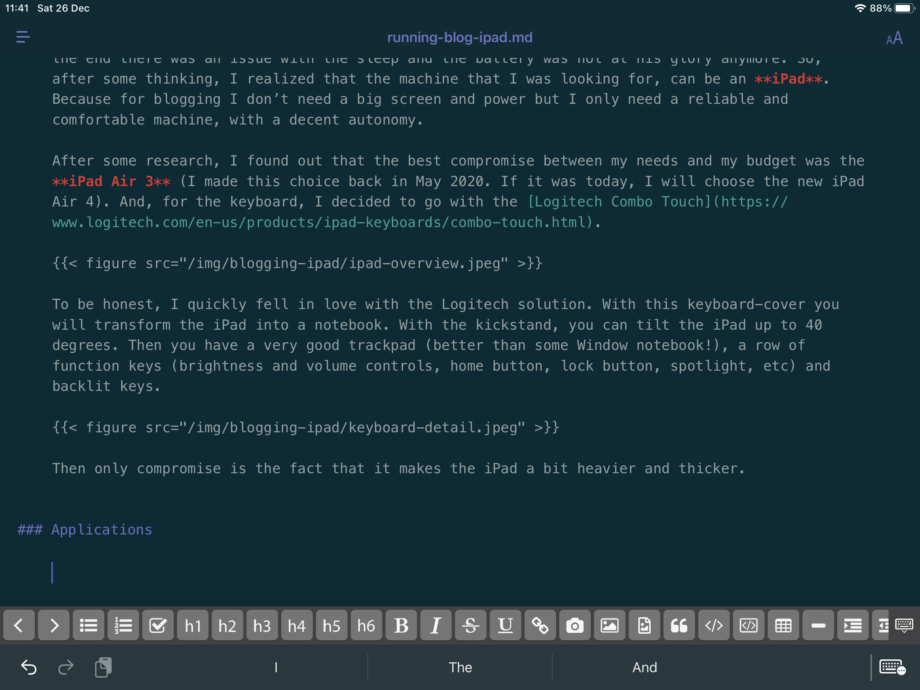Apply h3 heading format
The height and width of the screenshot is (690, 920).
tap(262, 625)
